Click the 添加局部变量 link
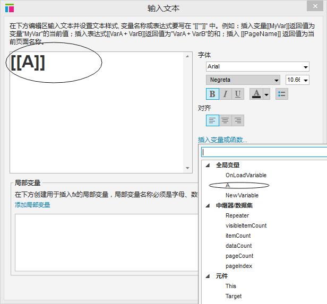The image size is (327, 304). (x=32, y=205)
